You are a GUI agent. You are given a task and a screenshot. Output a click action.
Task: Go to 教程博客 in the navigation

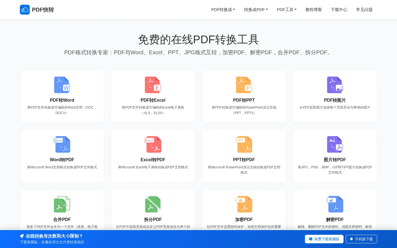(314, 10)
